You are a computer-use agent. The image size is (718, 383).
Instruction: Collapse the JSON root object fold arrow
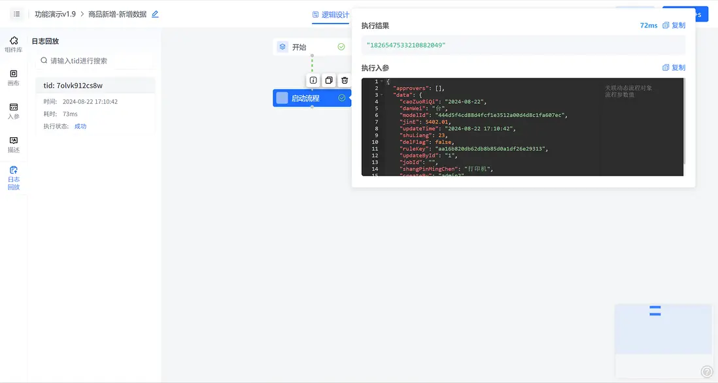[381, 82]
